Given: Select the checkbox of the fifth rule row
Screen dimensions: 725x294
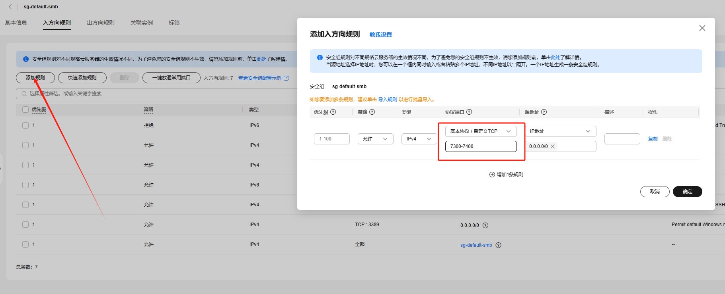Looking at the screenshot, I should click(x=25, y=205).
